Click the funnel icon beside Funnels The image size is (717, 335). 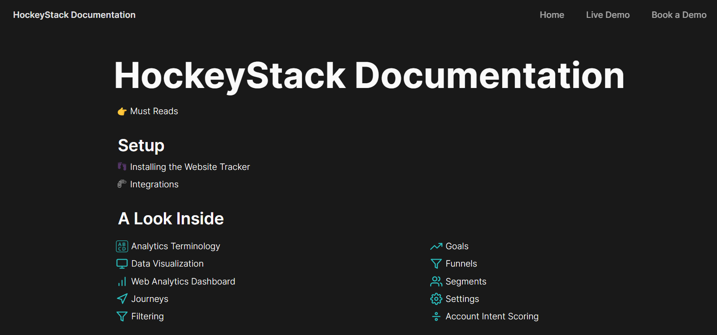click(x=436, y=264)
